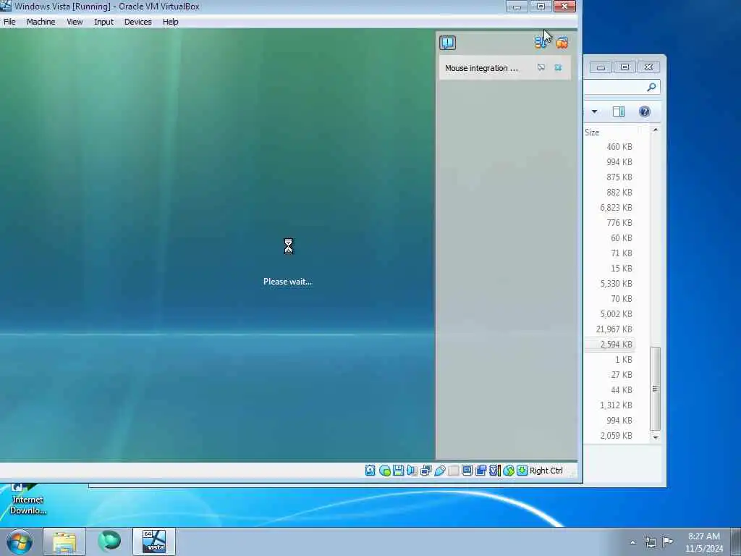The image size is (741, 556).
Task: Toggle the Explorer preview pane button
Action: [619, 111]
